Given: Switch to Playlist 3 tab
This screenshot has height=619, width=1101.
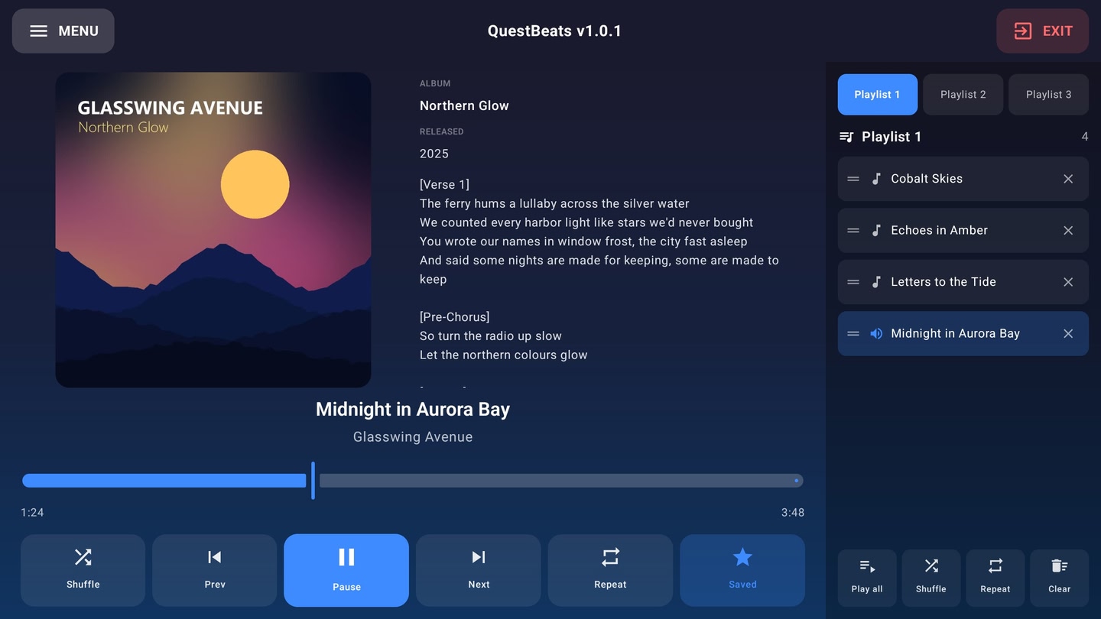Looking at the screenshot, I should pyautogui.click(x=1049, y=95).
